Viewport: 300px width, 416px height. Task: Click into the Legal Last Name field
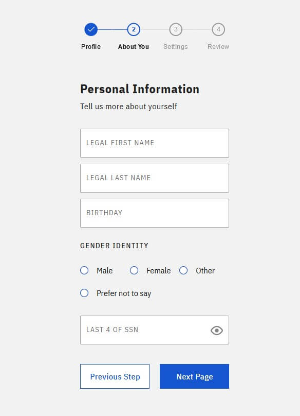click(155, 178)
